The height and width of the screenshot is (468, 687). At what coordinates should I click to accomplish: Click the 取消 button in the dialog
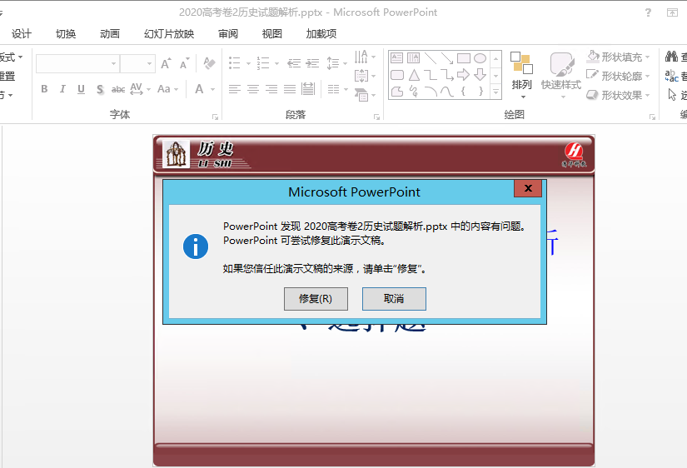[394, 299]
